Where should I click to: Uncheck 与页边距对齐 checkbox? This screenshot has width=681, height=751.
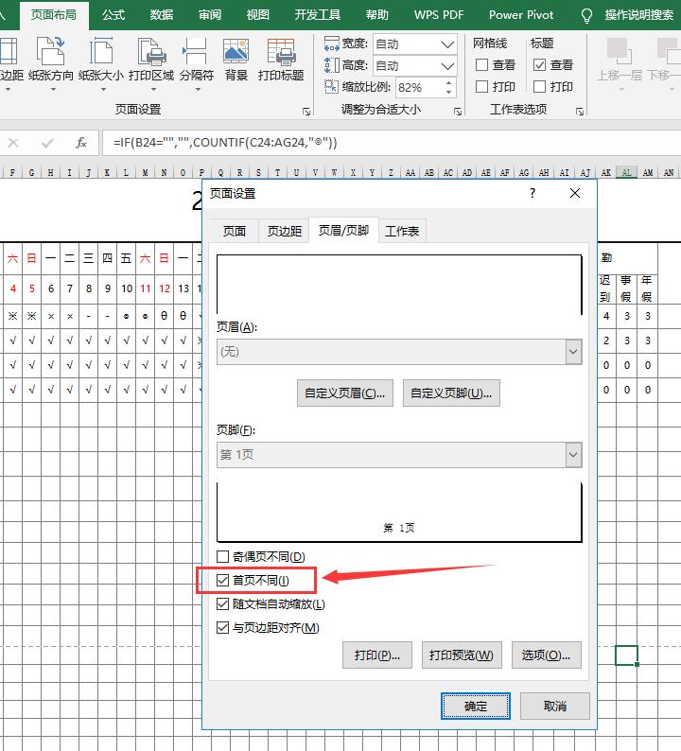tap(222, 627)
